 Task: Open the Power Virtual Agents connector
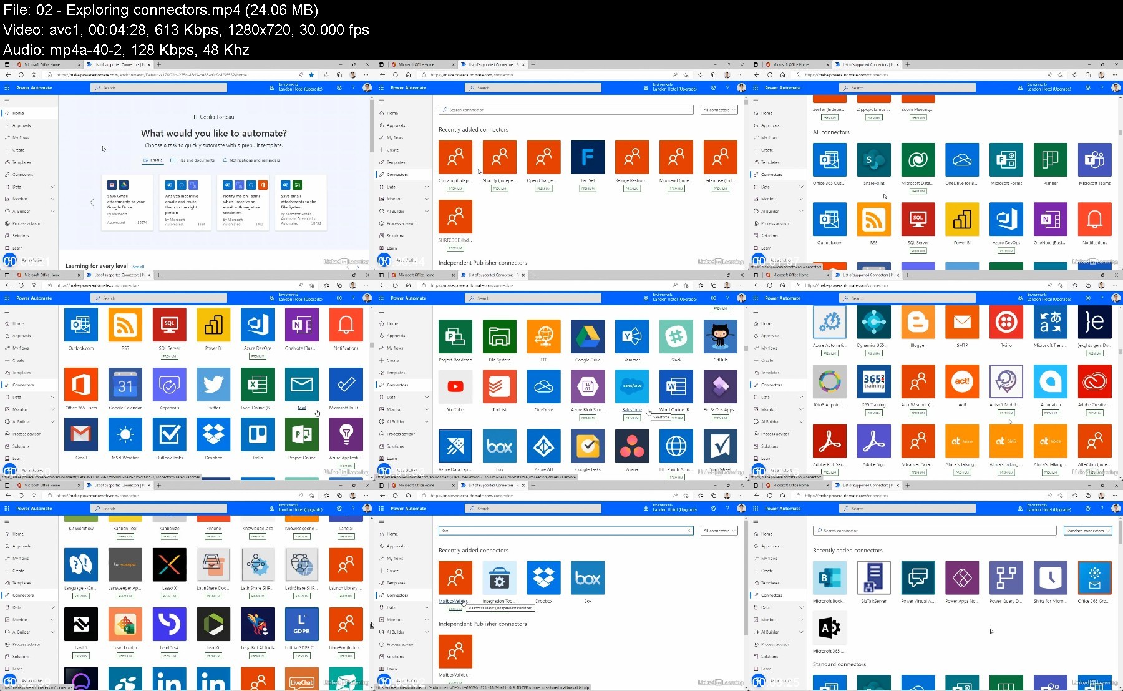point(918,578)
